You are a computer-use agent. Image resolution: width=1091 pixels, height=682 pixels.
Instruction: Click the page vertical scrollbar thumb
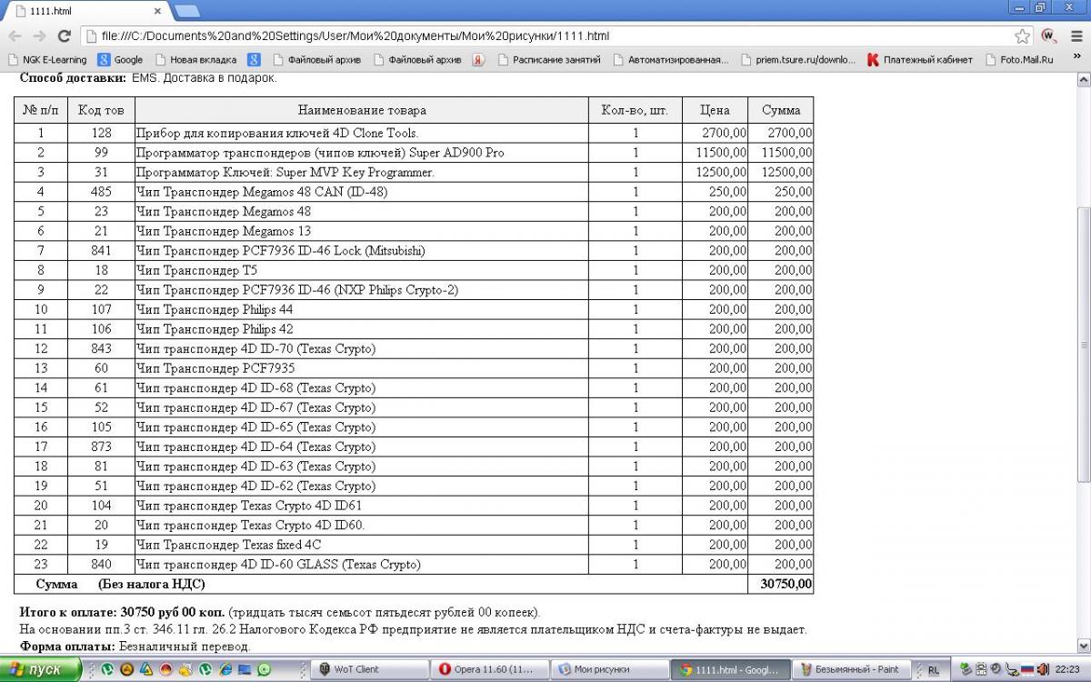(1083, 344)
